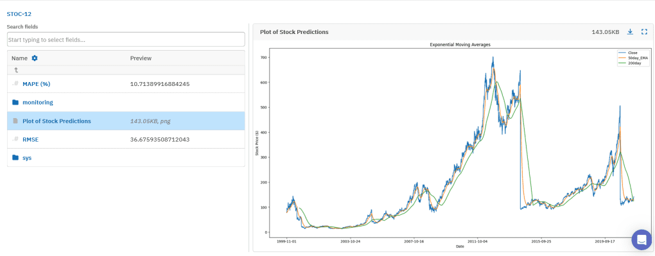Click the MAPE (%) numeric type icon
This screenshot has width=655, height=256.
click(x=15, y=84)
